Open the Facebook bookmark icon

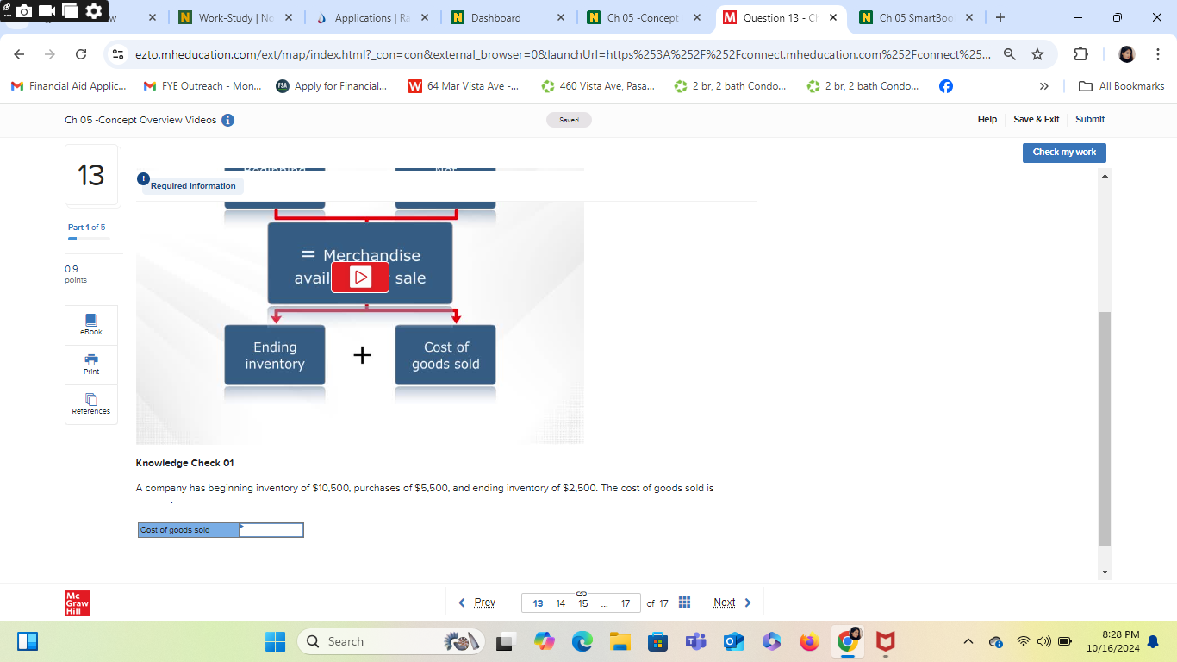coord(946,86)
